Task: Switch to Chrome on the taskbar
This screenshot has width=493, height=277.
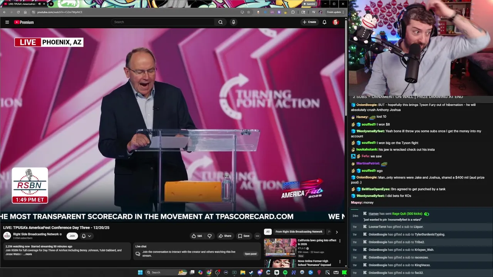Action: 209,272
